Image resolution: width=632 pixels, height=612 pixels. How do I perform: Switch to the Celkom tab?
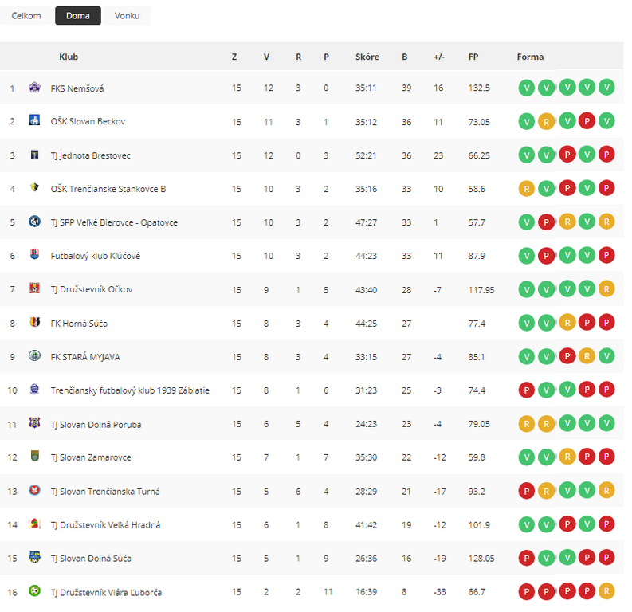coord(26,16)
